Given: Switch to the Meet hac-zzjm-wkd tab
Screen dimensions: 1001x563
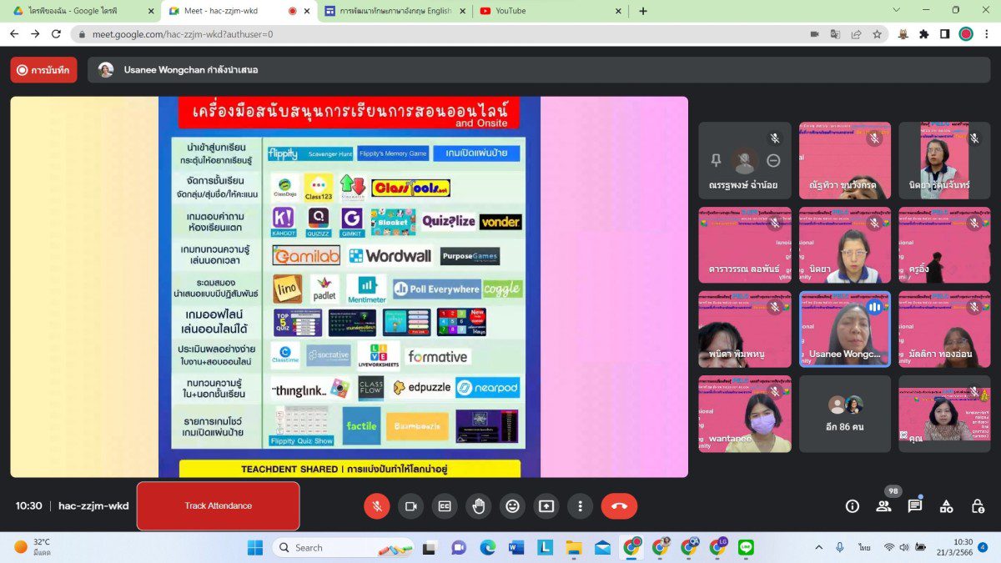Looking at the screenshot, I should point(239,11).
